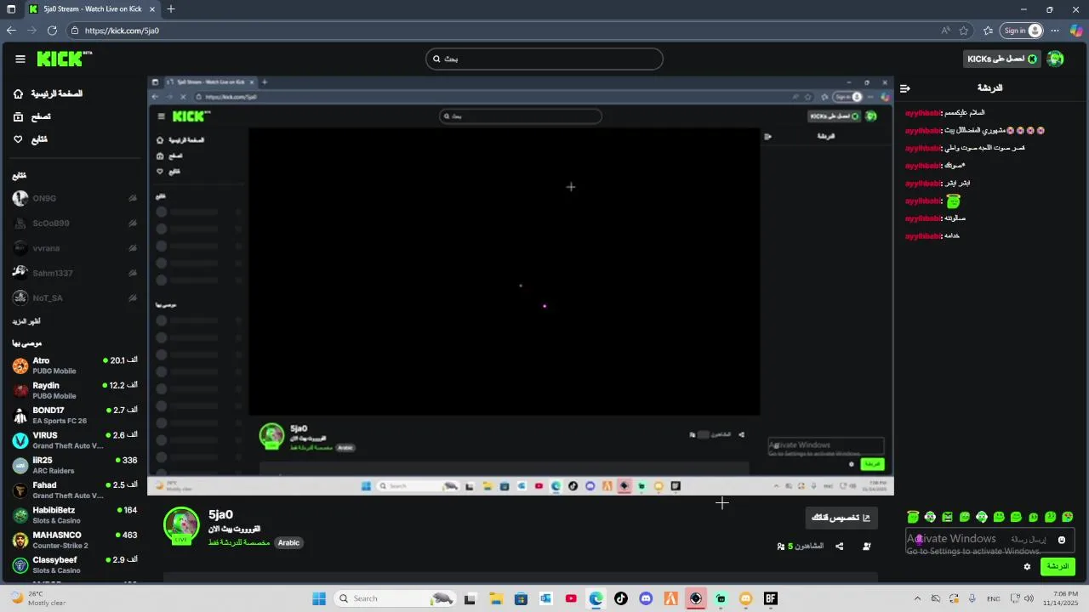The image size is (1089, 612).
Task: Click the KICK logo
Action: tap(65, 59)
